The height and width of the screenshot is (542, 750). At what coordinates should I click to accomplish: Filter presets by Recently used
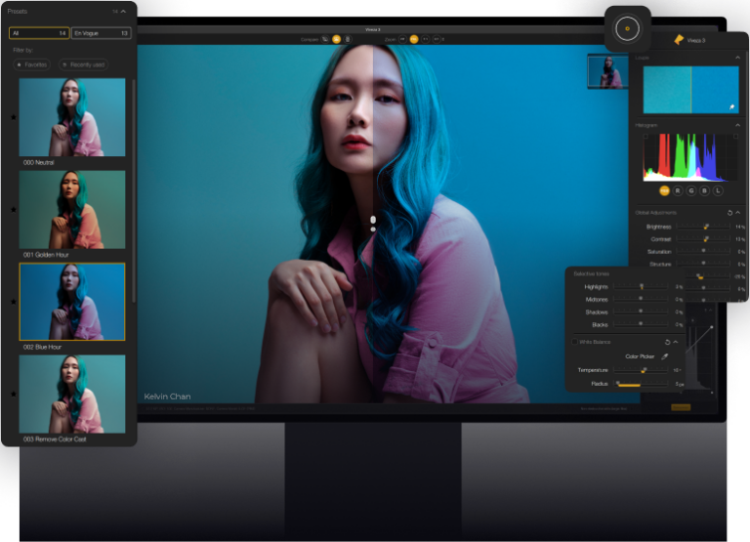84,63
